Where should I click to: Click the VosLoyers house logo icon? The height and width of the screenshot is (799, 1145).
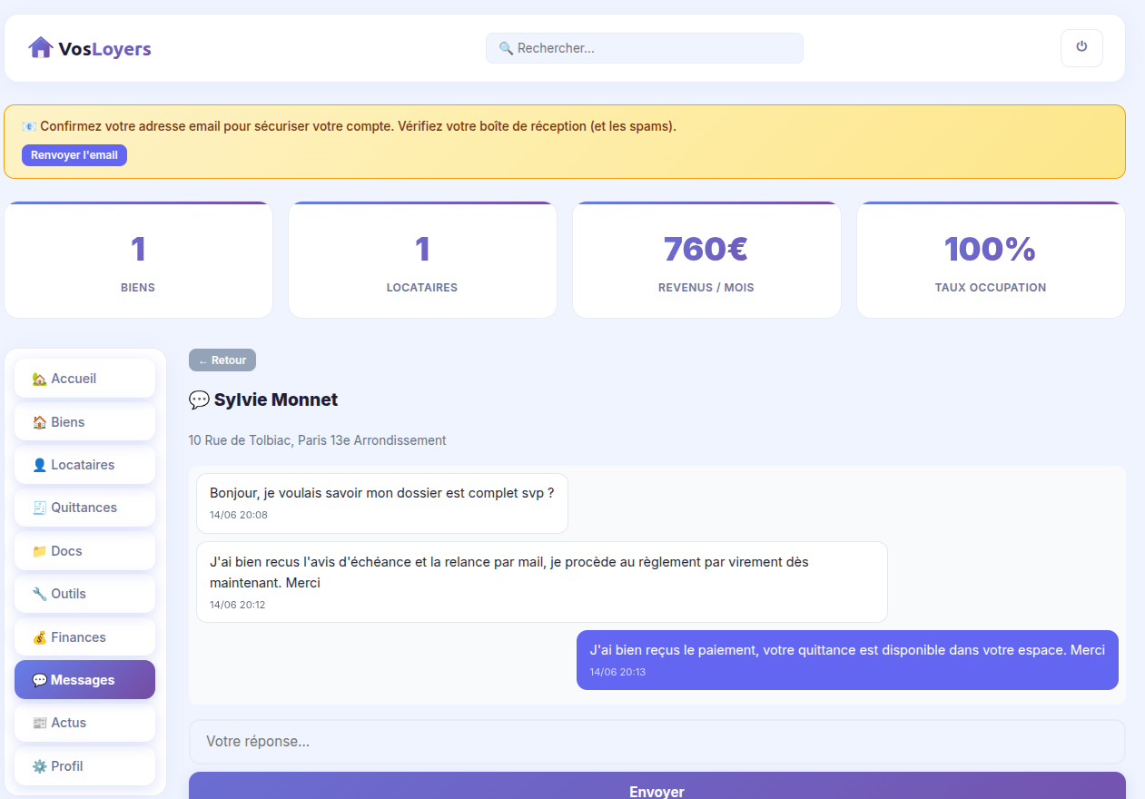point(40,48)
